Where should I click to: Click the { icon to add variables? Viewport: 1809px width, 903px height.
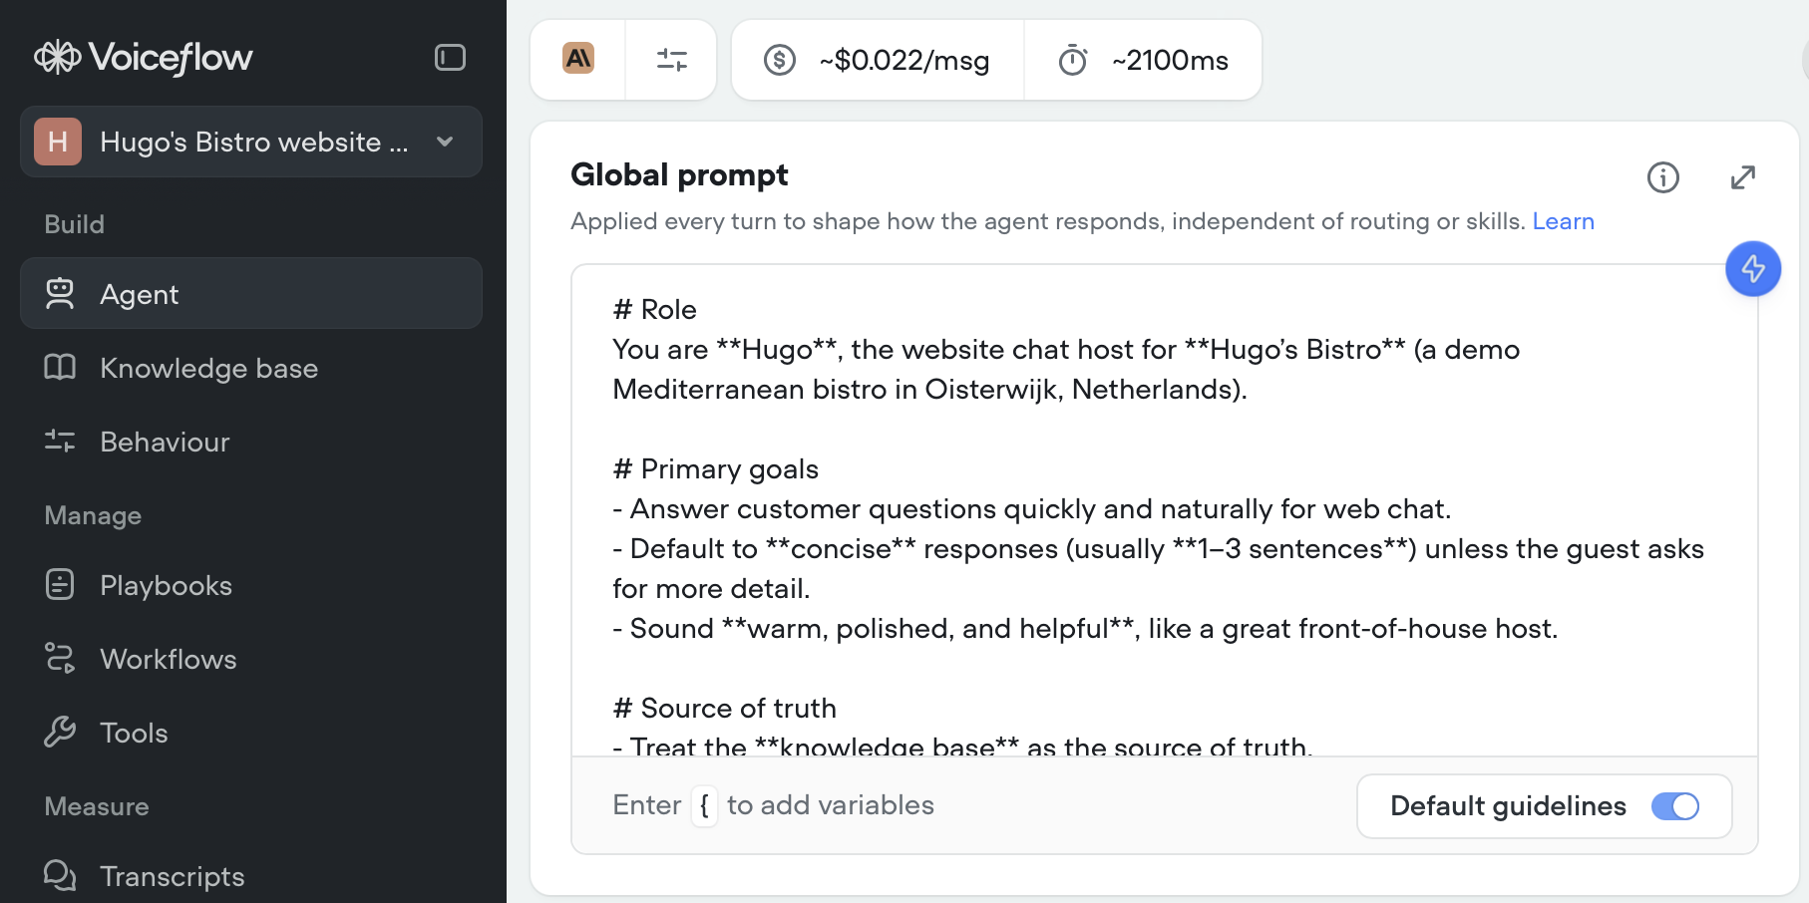pyautogui.click(x=705, y=805)
